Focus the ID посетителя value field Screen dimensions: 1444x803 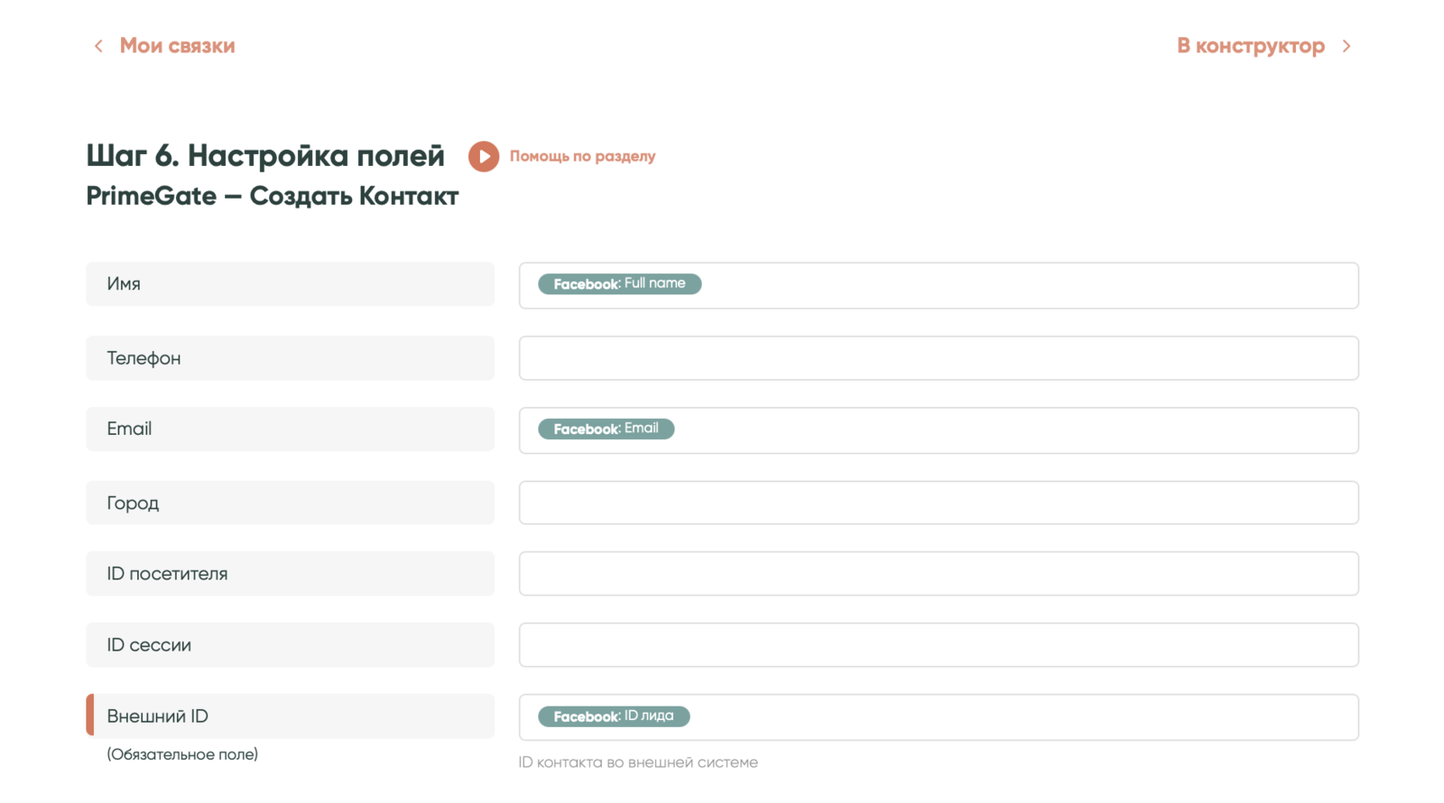(x=939, y=574)
